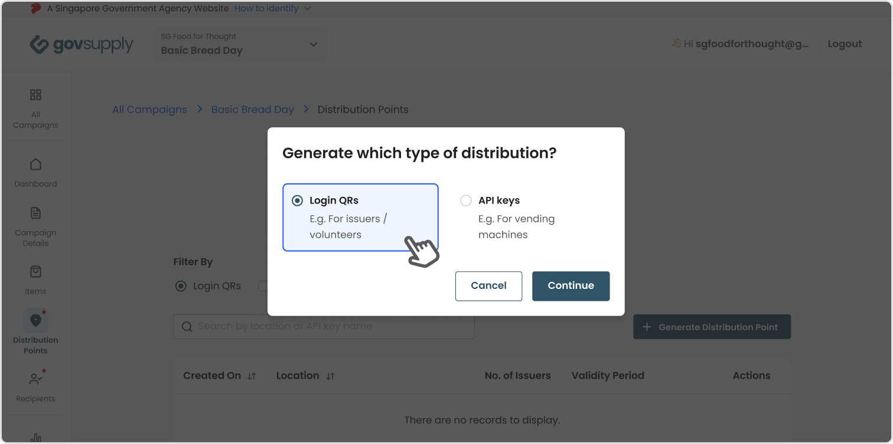Click the search by location input field

click(324, 326)
